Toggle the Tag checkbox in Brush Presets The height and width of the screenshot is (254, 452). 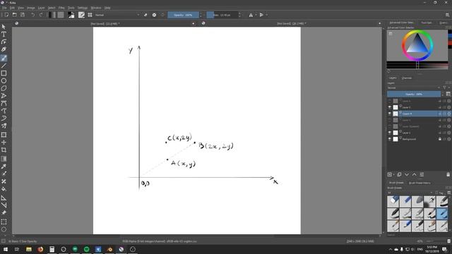[436, 193]
